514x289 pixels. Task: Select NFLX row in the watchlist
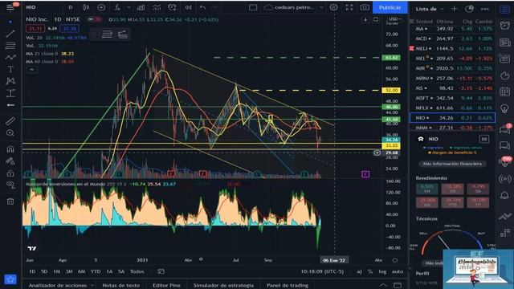pyautogui.click(x=452, y=108)
